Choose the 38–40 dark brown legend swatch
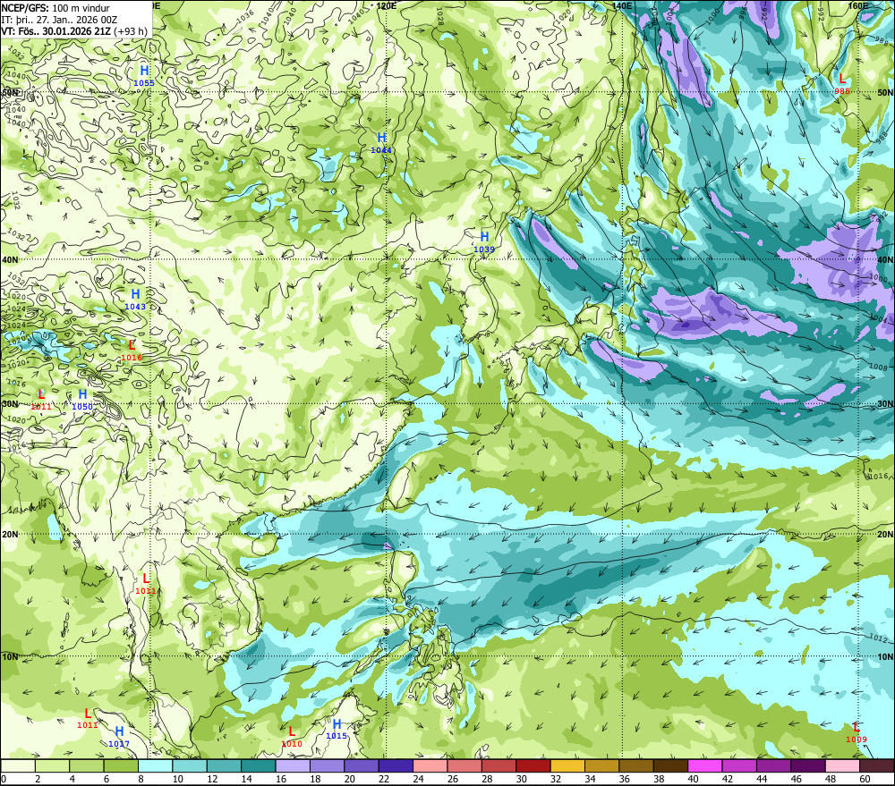 [670, 765]
